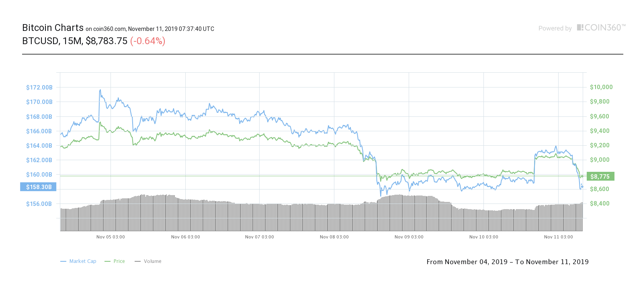Click the $10,000 price axis label
Viewport: 643px width, 281px height.
601,87
